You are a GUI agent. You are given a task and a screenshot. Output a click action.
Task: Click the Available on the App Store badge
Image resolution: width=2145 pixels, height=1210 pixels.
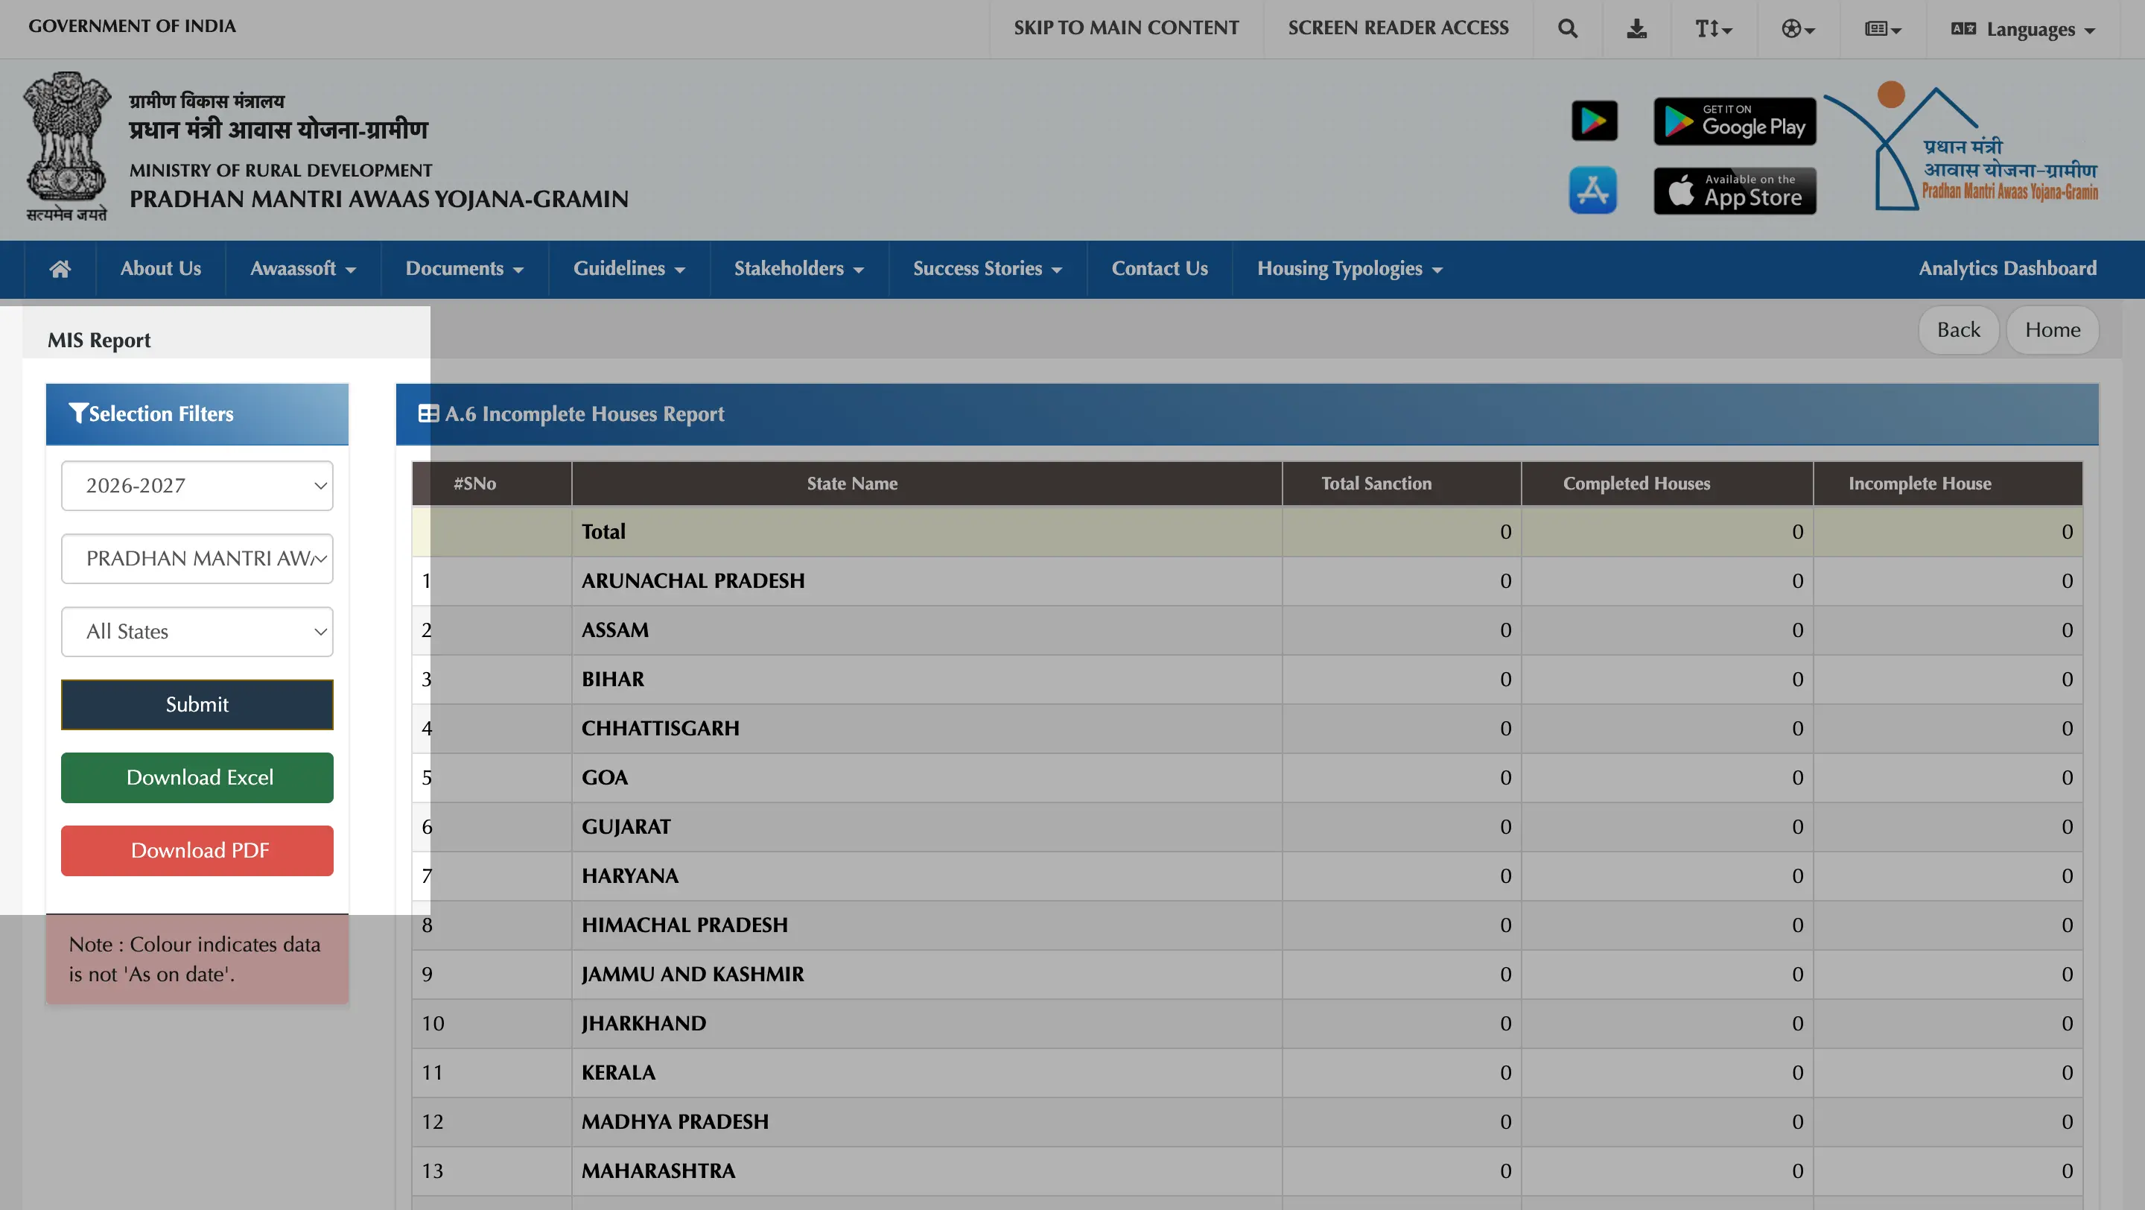(1735, 191)
